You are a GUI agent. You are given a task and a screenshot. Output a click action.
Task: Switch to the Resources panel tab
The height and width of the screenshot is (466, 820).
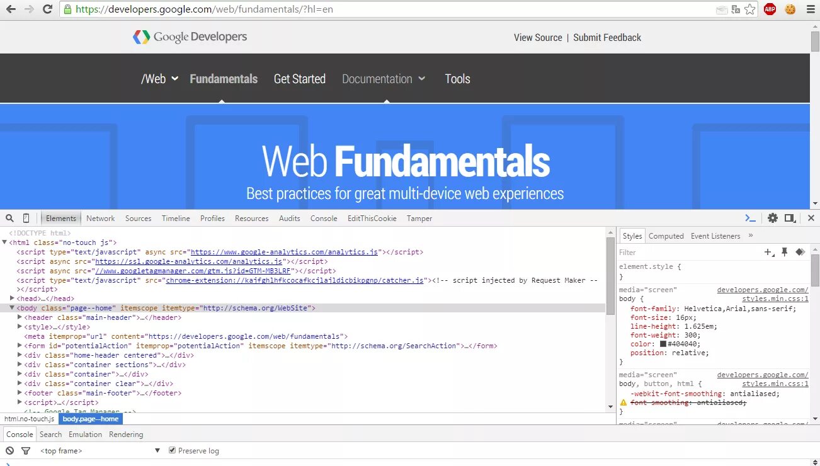[x=251, y=219]
